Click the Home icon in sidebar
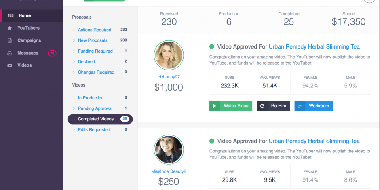Image resolution: width=380 pixels, height=190 pixels. pyautogui.click(x=11, y=16)
